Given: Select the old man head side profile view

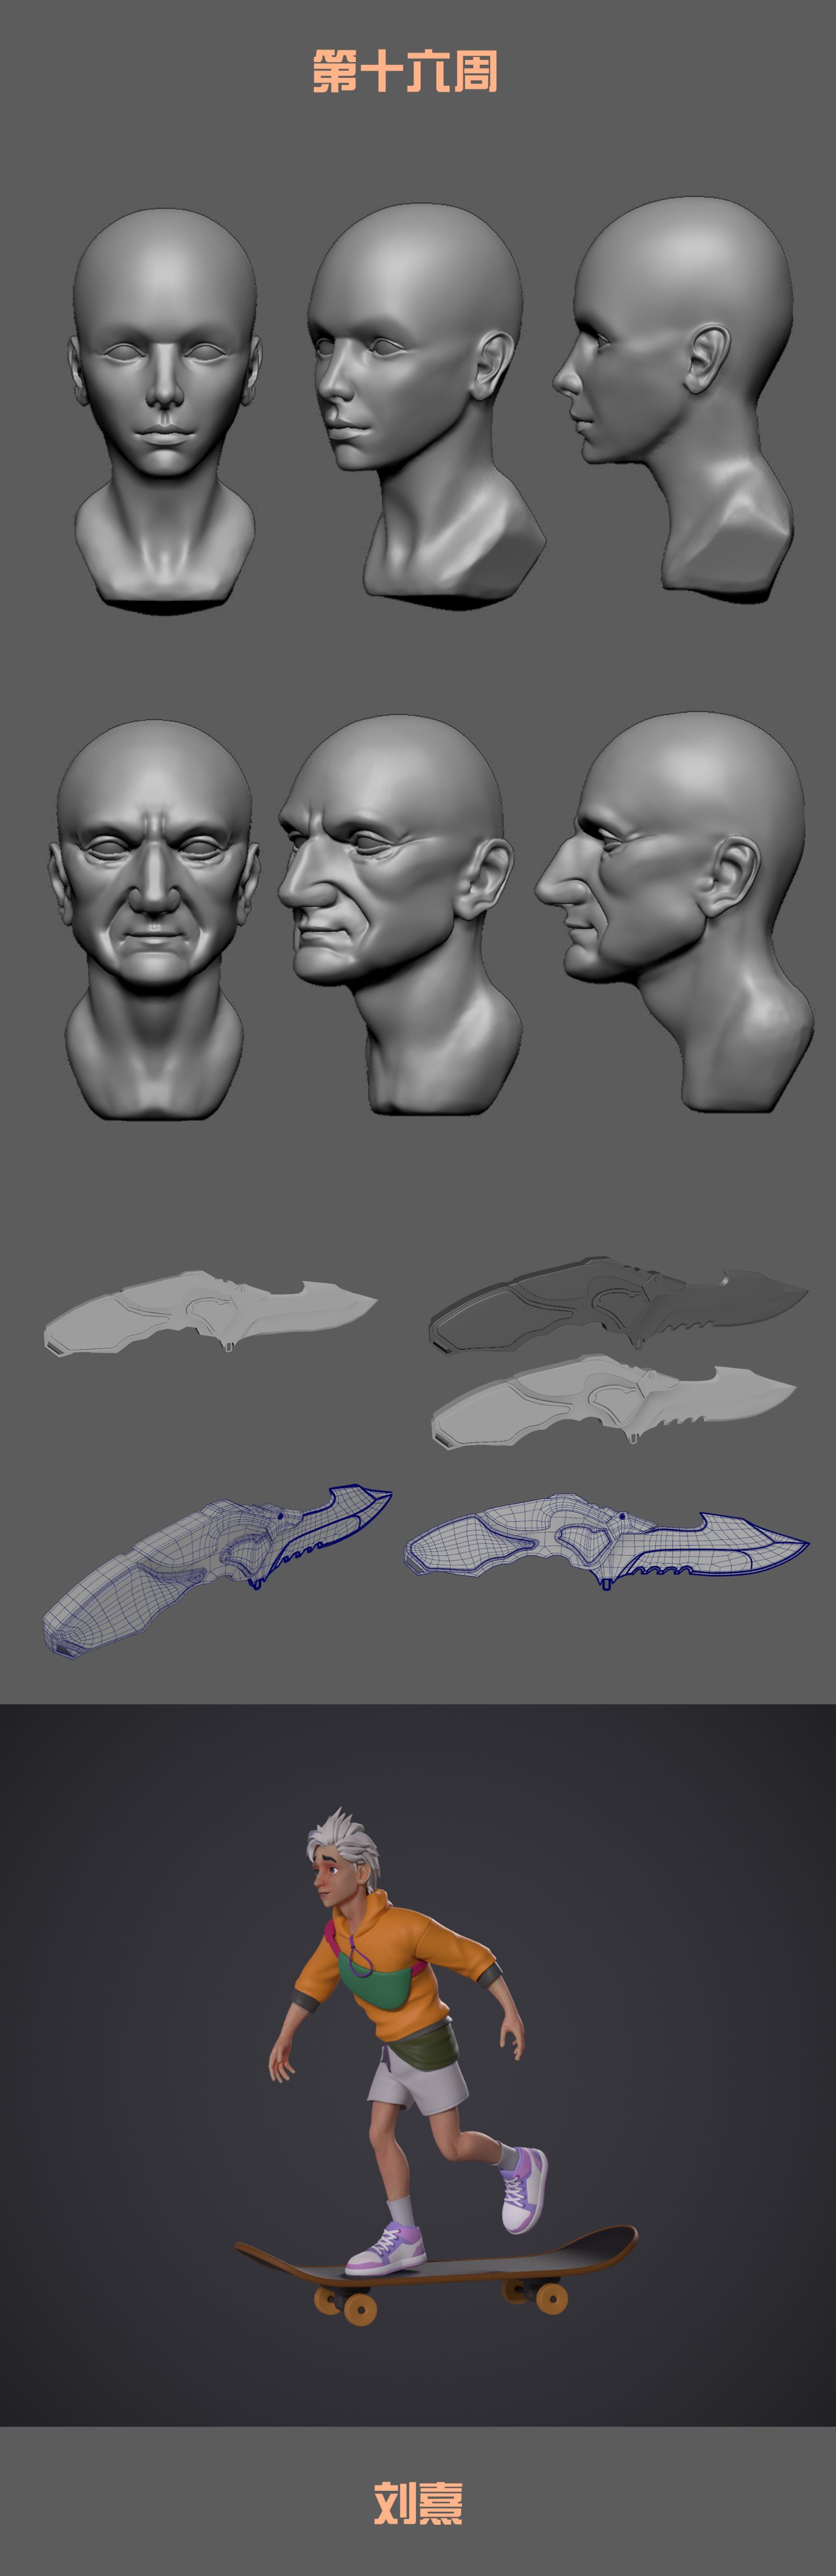Looking at the screenshot, I should click(674, 911).
